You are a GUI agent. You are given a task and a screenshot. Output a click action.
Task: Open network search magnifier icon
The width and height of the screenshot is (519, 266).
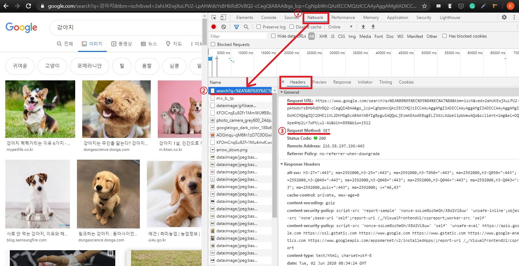point(246,27)
